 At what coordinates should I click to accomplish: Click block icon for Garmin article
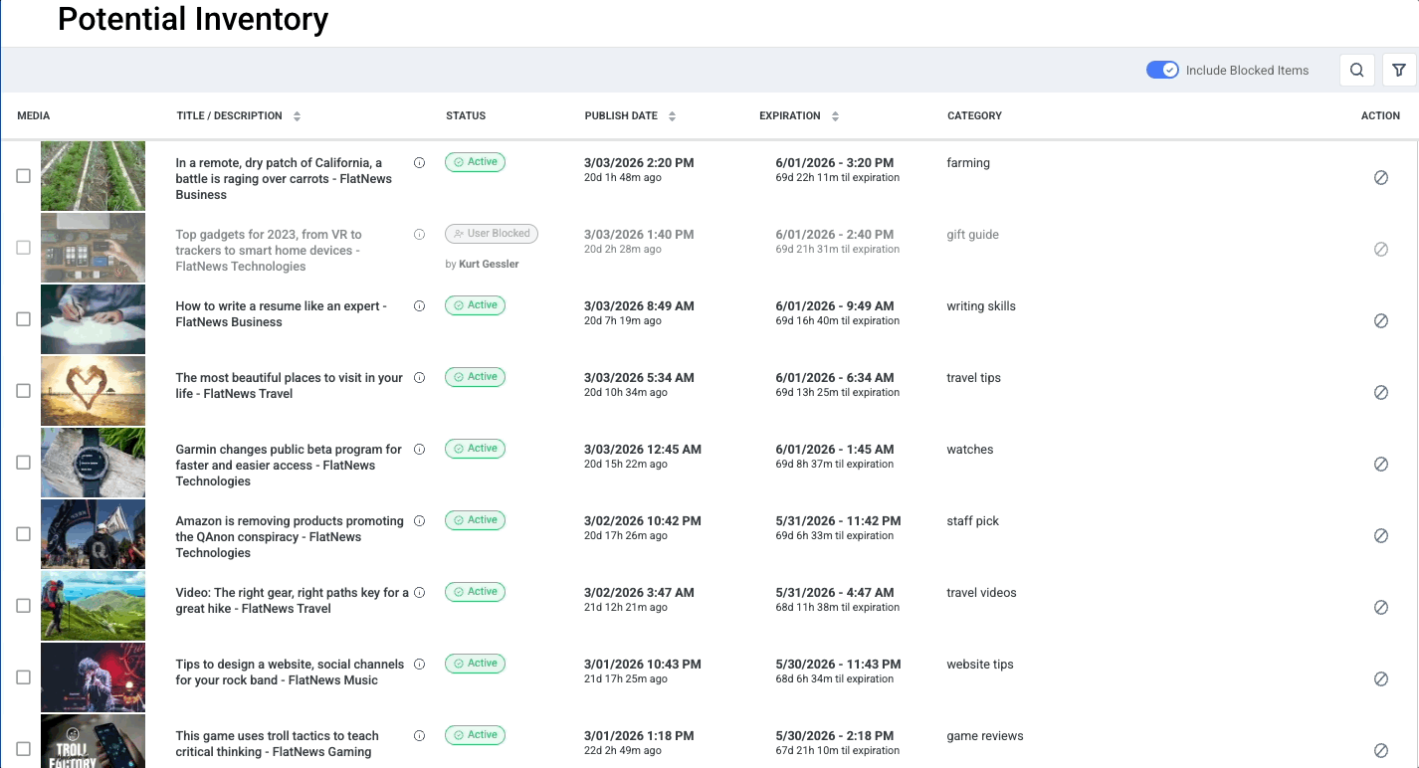(x=1380, y=465)
